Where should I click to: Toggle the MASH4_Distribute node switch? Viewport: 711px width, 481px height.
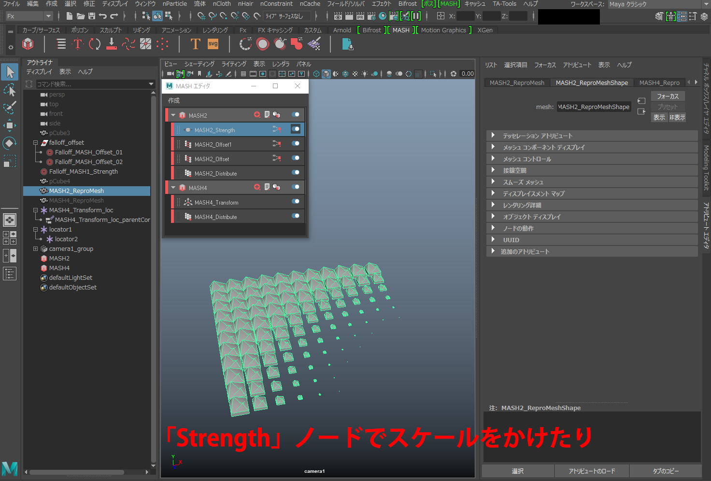(x=296, y=216)
